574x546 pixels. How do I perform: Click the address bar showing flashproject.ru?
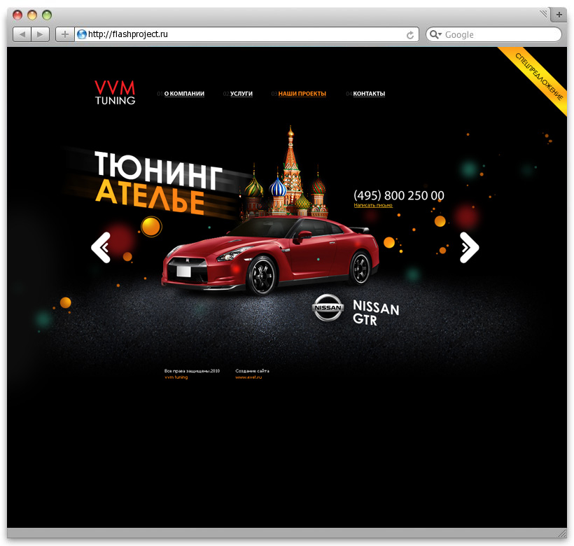tap(210, 34)
